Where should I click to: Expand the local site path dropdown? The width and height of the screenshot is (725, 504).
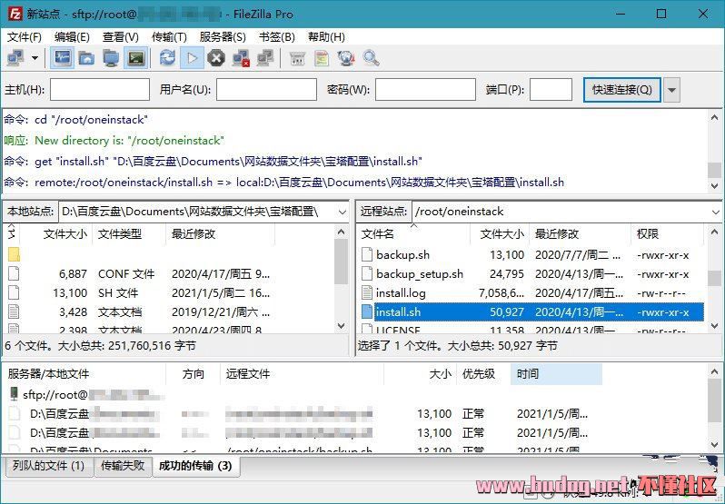pos(343,212)
